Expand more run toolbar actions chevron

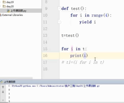3,100
